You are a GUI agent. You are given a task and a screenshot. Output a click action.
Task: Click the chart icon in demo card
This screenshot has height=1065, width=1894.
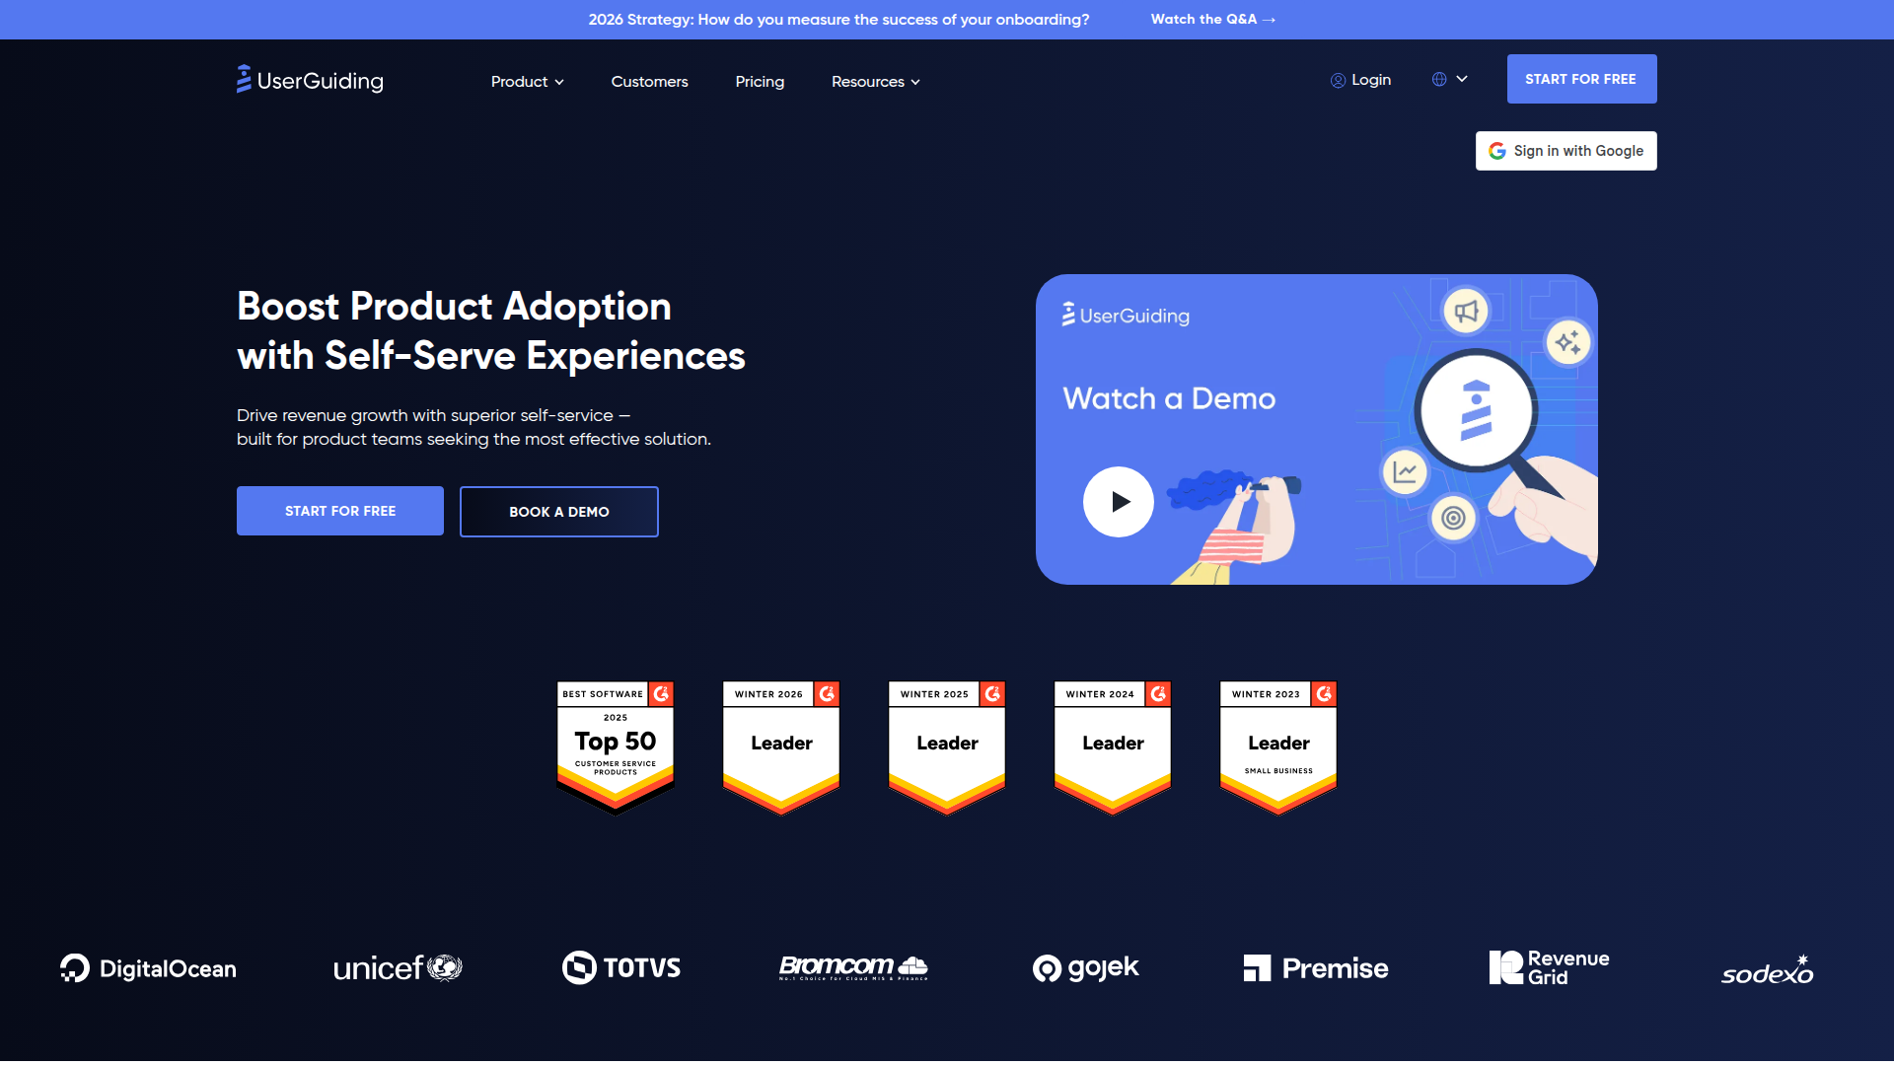point(1405,472)
